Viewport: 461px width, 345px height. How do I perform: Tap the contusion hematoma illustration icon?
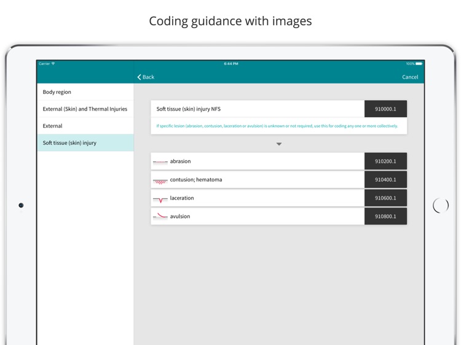coord(160,182)
